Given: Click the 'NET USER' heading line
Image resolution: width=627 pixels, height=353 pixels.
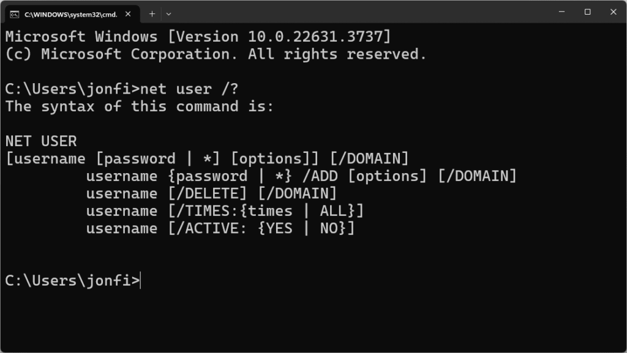Looking at the screenshot, I should (41, 141).
